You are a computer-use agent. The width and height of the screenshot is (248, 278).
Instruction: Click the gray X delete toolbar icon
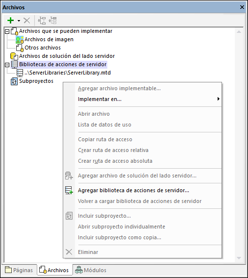(x=27, y=21)
